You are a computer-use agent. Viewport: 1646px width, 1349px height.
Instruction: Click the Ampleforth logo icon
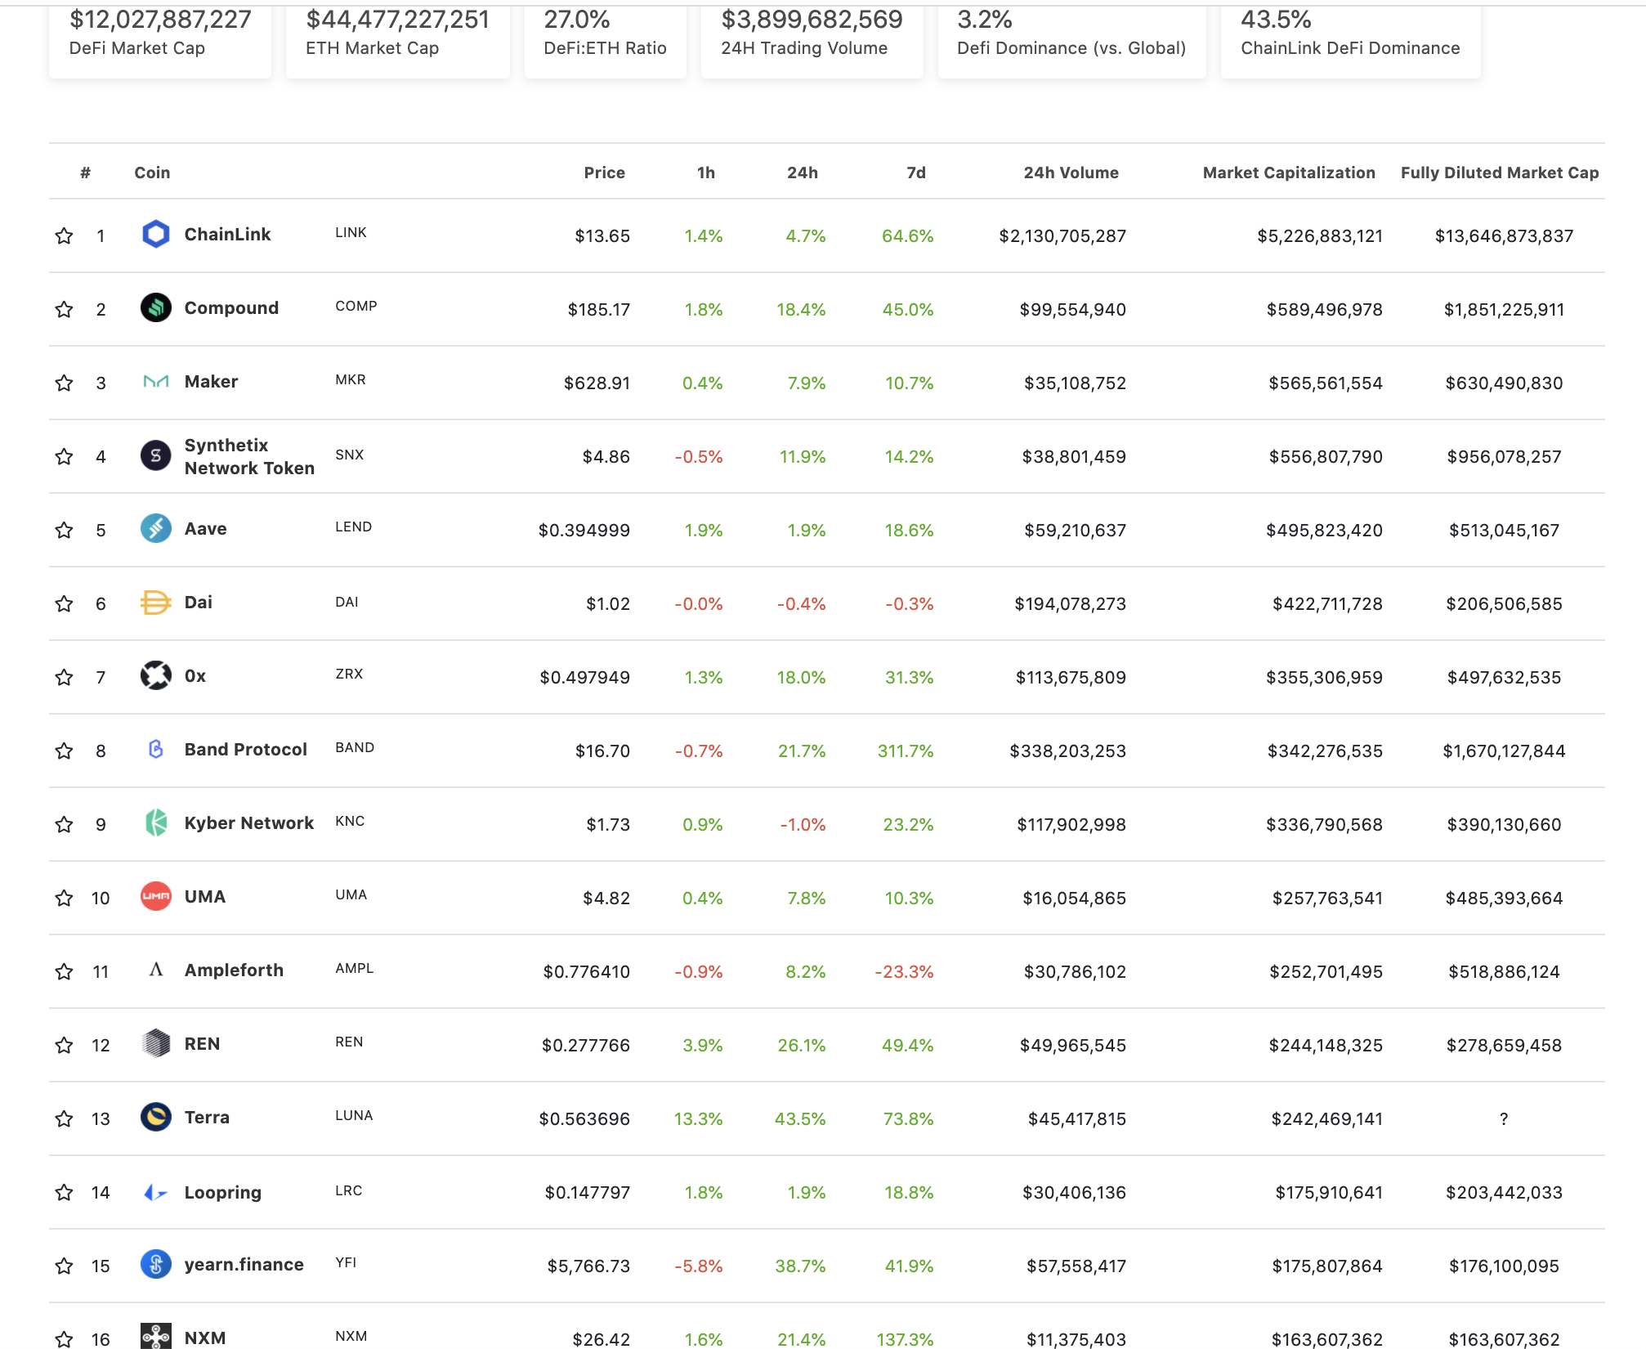[155, 970]
